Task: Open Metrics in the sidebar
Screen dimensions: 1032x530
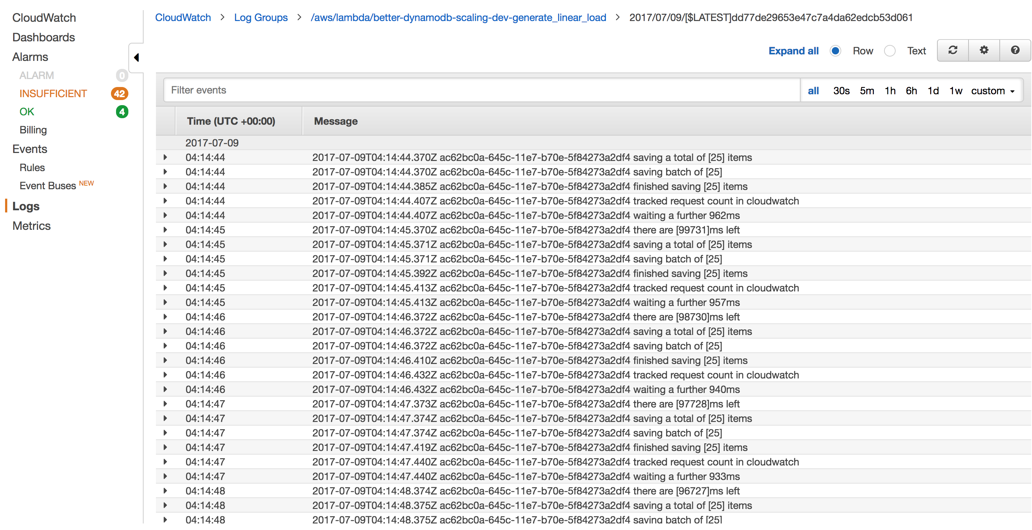Action: tap(31, 226)
